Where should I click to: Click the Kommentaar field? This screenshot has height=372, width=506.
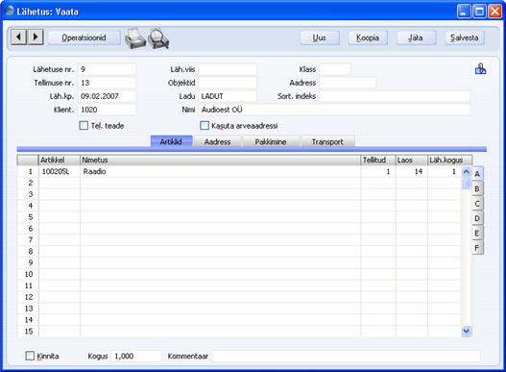tap(346, 356)
